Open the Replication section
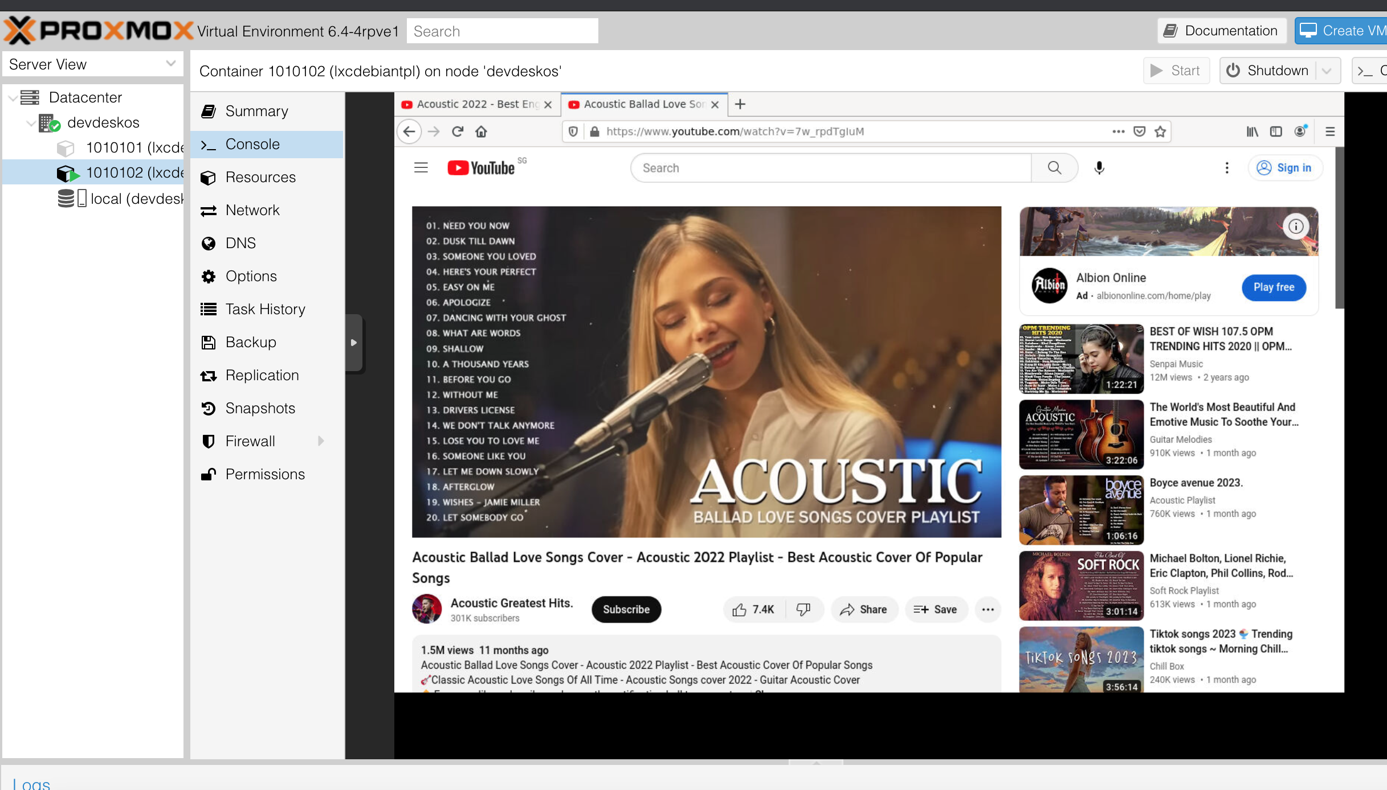The image size is (1387, 790). click(267, 375)
